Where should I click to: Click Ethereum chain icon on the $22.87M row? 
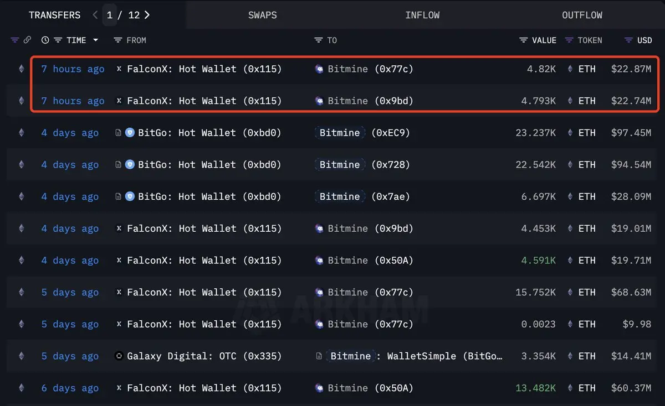pos(22,69)
